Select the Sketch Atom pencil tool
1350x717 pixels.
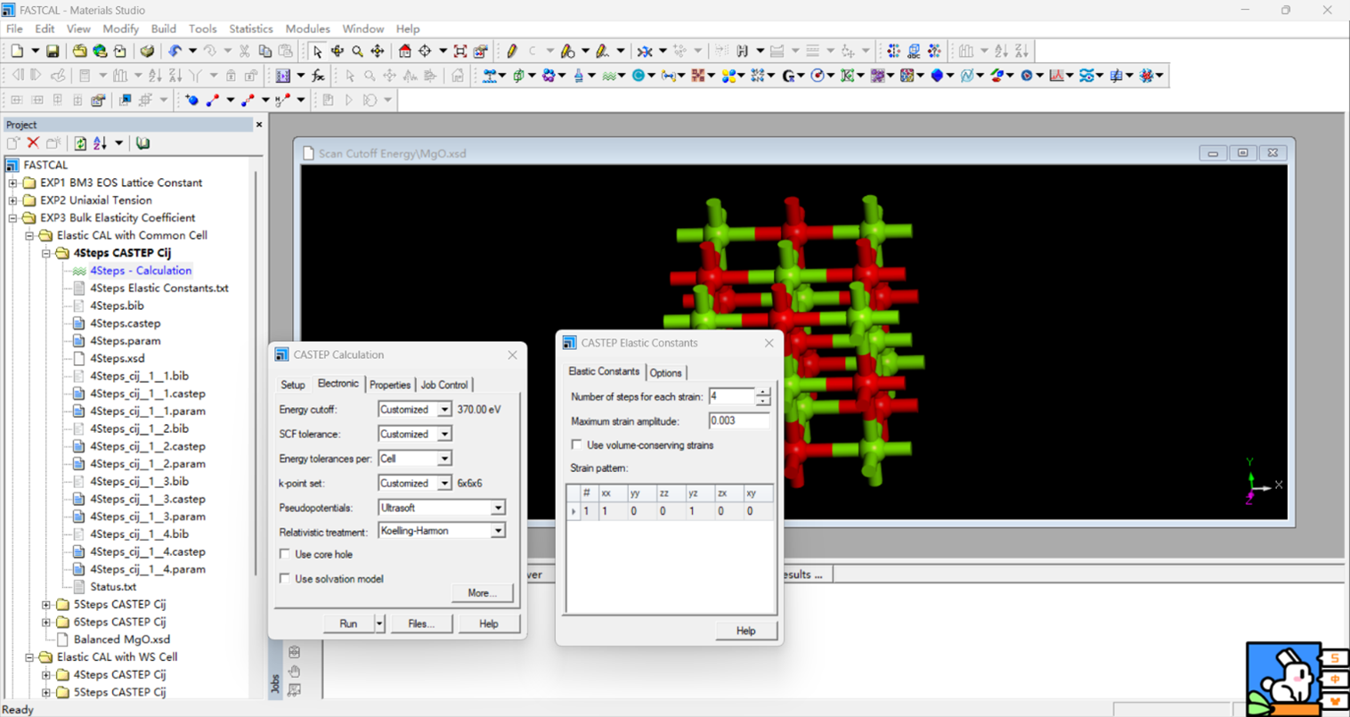pos(511,52)
